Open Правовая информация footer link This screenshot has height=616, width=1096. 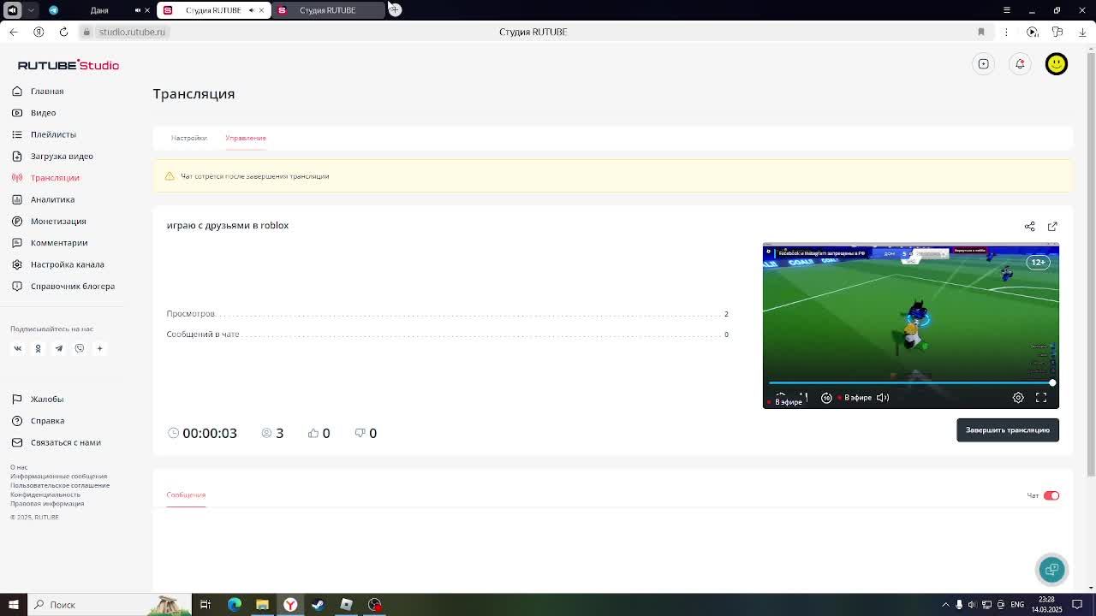click(47, 503)
